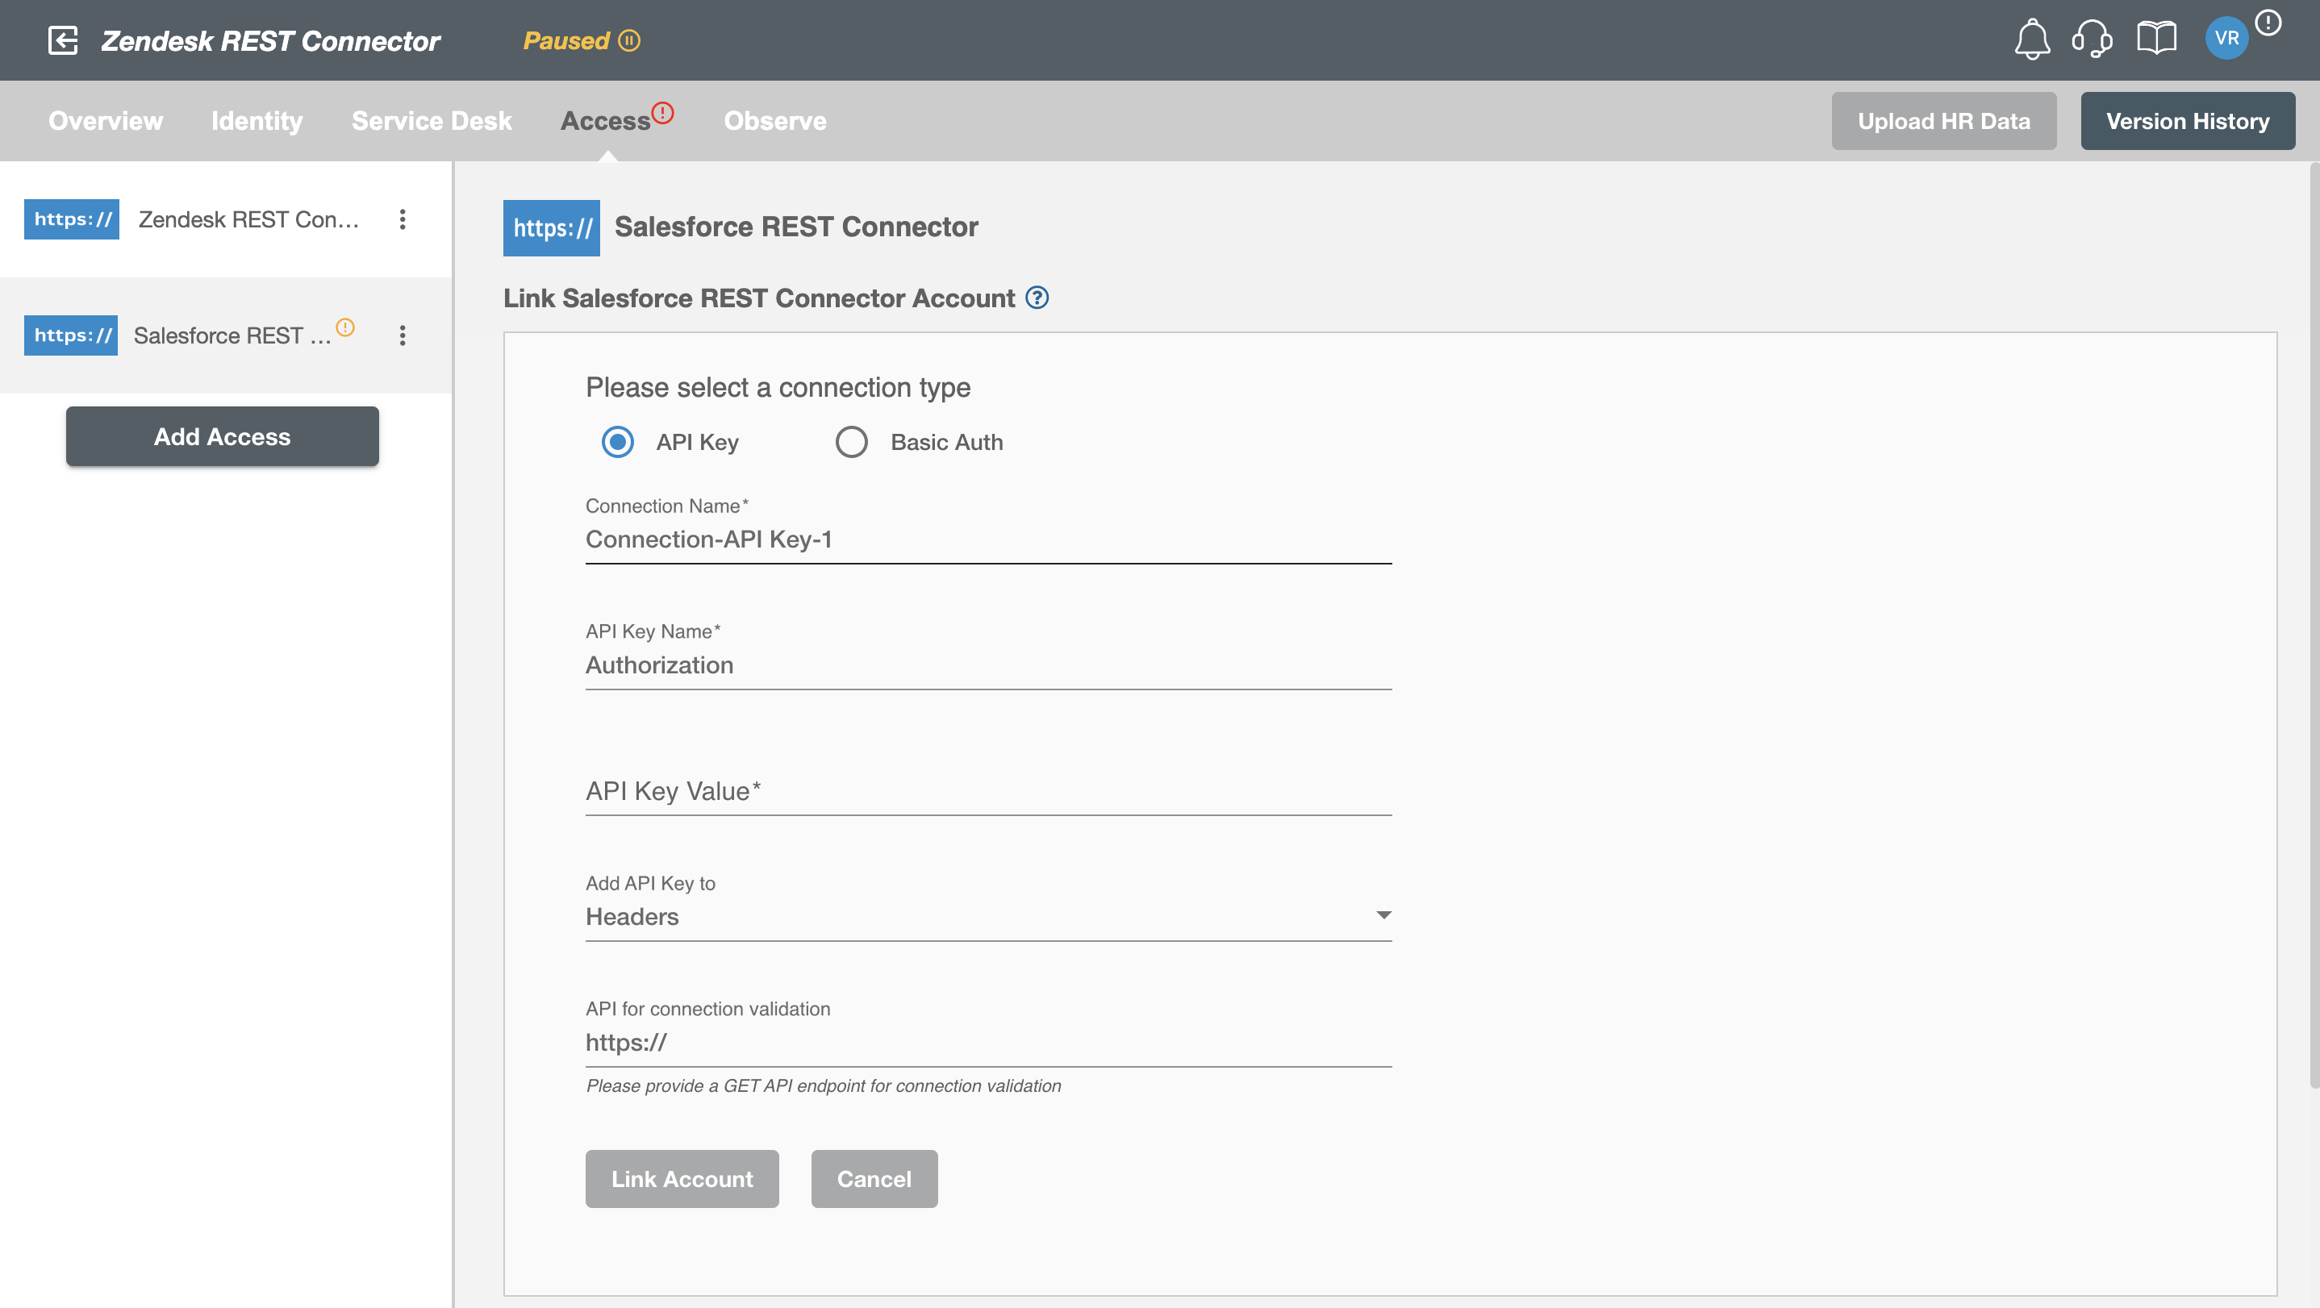Click the Link Salesforce REST Connector Account heading
The height and width of the screenshot is (1308, 2320).
[x=758, y=298]
